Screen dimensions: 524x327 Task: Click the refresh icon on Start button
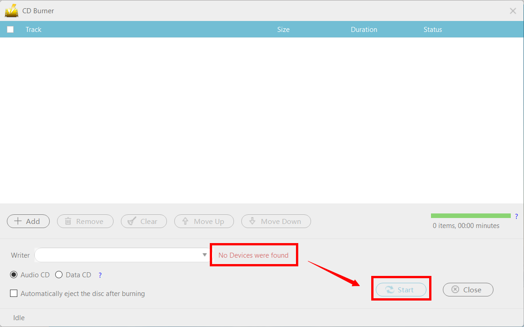coord(389,290)
